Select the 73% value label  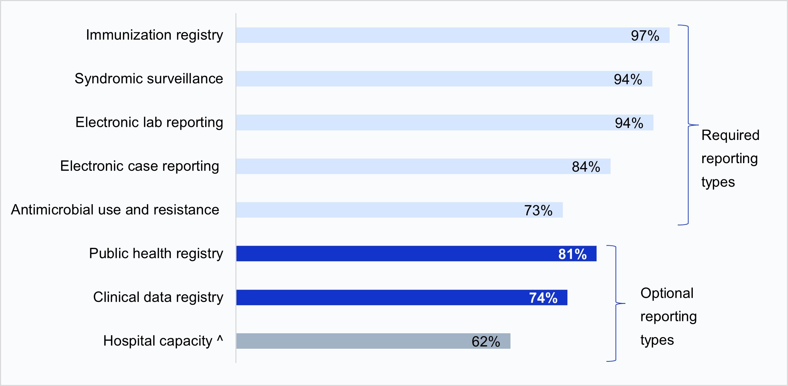538,210
